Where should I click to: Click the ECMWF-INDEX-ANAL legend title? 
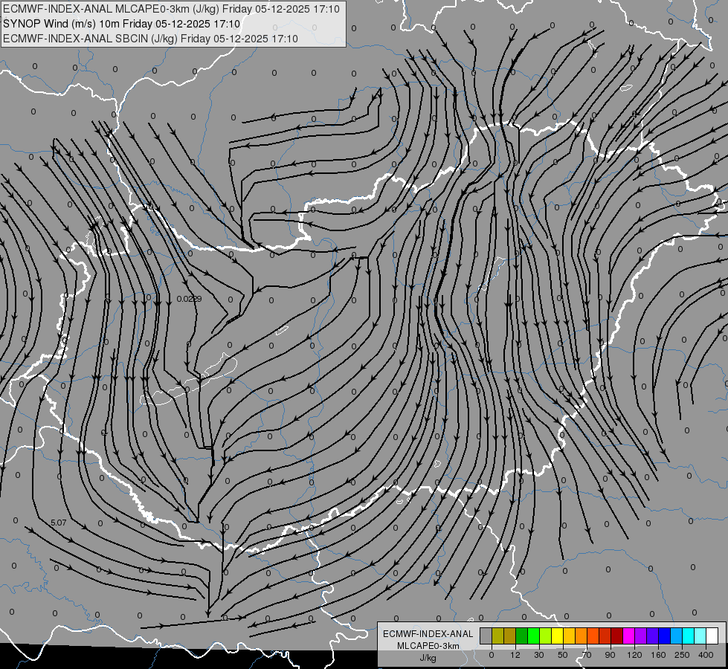428,634
